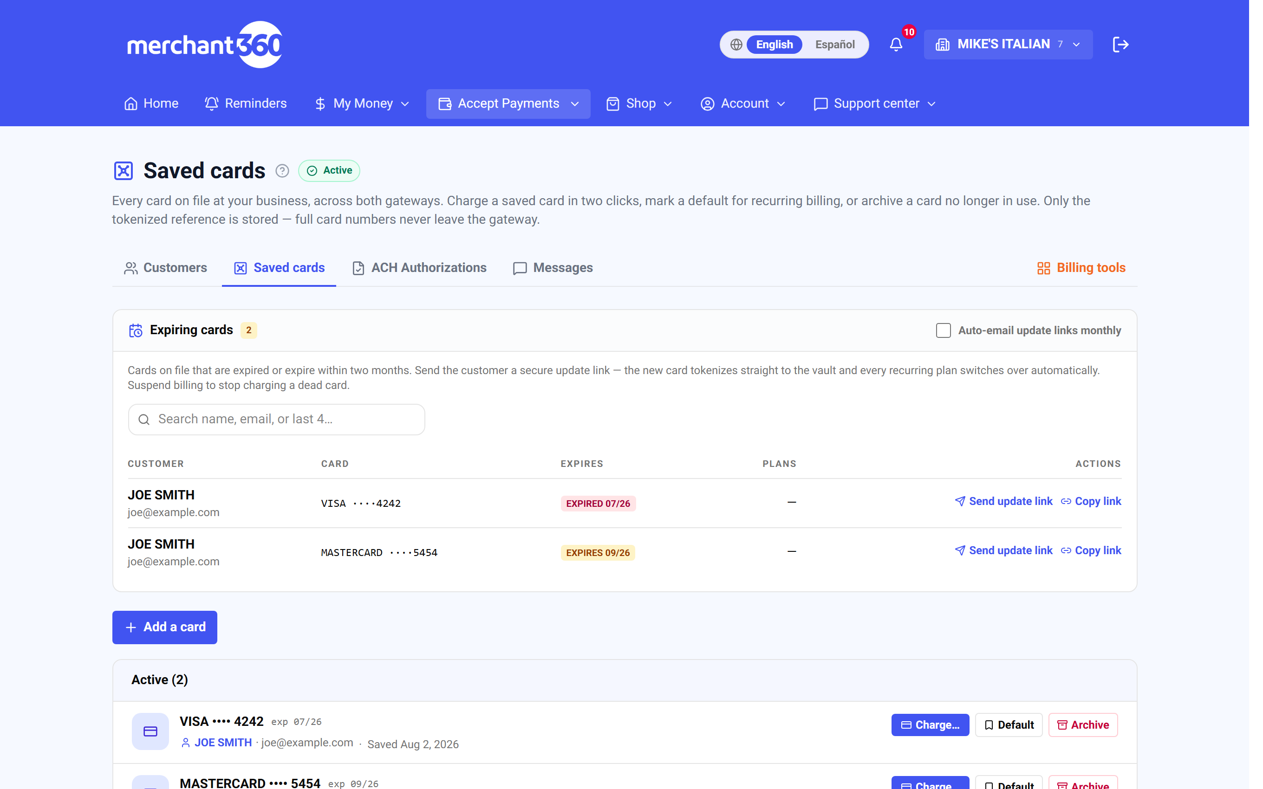The height and width of the screenshot is (789, 1263).
Task: Click the plus icon on Add a card
Action: pos(130,627)
